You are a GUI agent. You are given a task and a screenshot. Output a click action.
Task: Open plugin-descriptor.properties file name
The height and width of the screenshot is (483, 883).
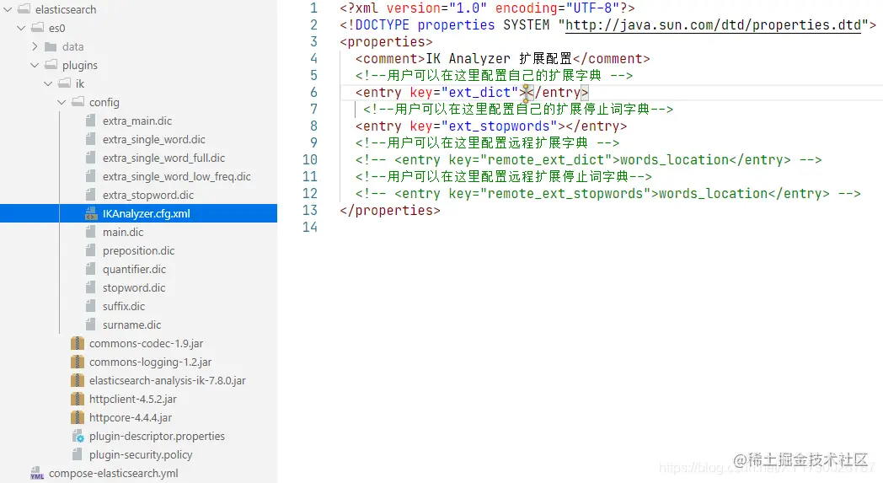tap(157, 437)
